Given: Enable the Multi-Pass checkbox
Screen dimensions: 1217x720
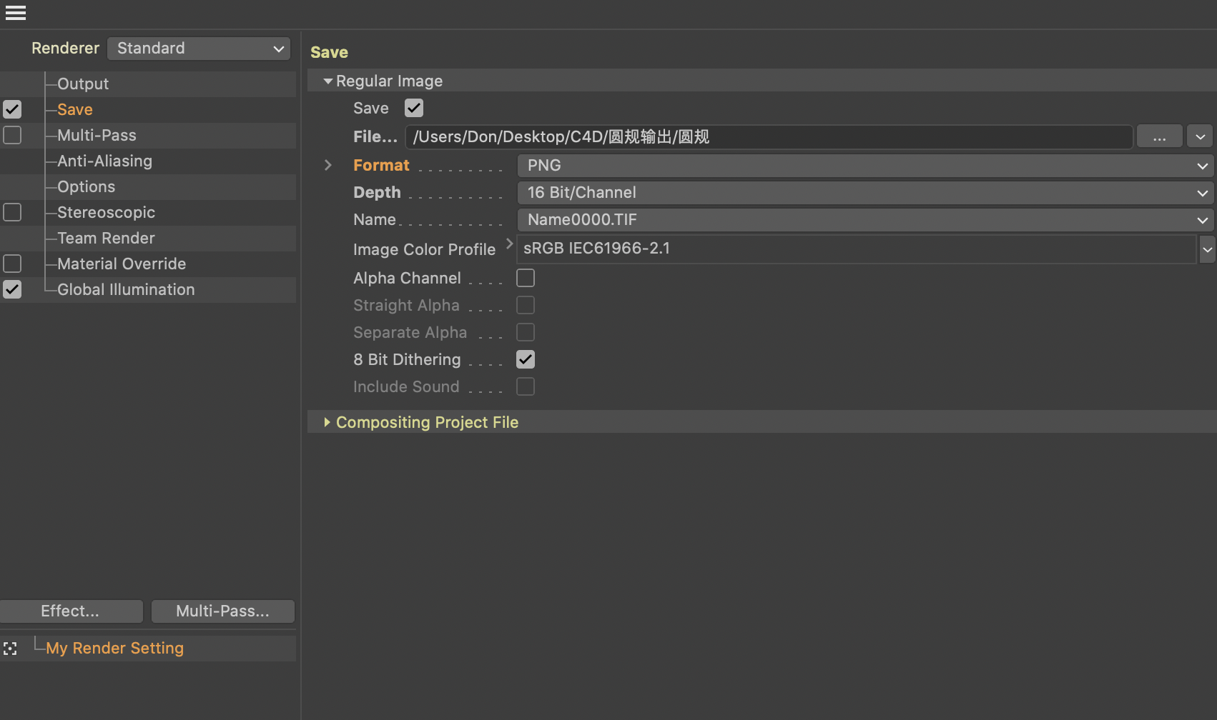Looking at the screenshot, I should coord(12,135).
